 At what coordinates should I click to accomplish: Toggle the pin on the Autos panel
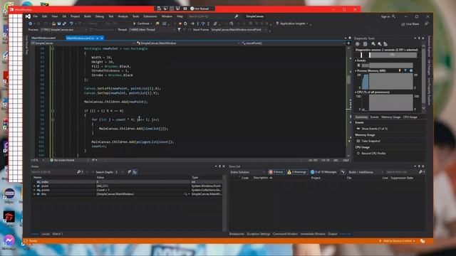pos(220,166)
